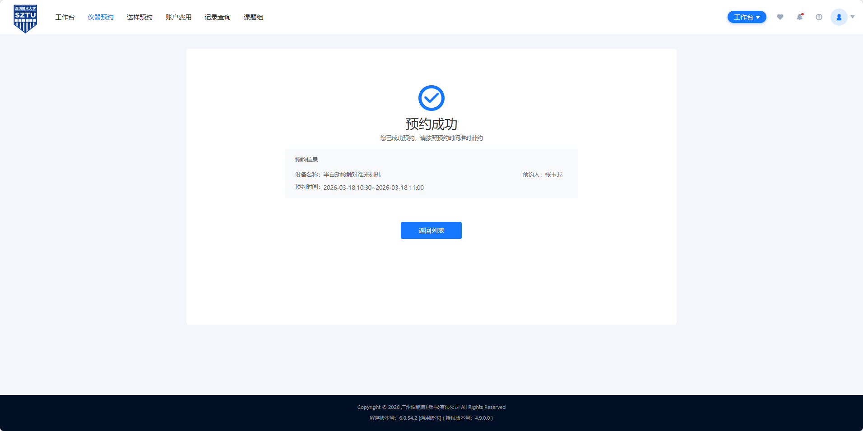Open help with the question mark icon
The image size is (863, 431).
tap(819, 17)
